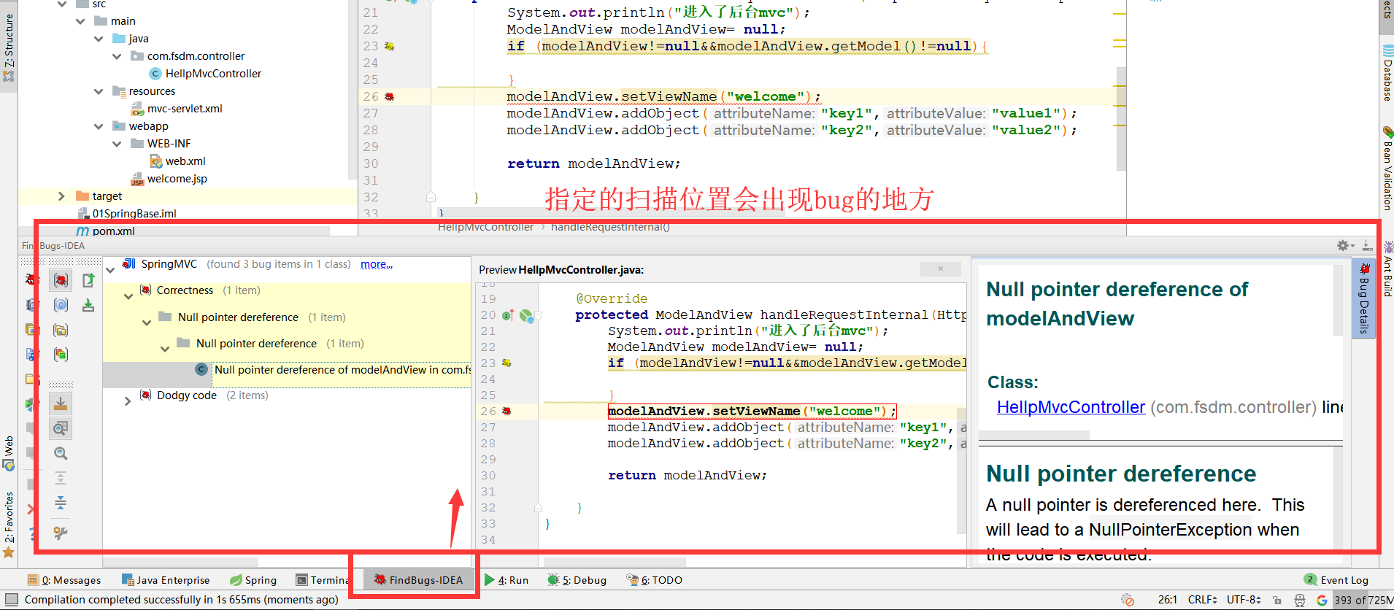
Task: Click the export bug collection icon
Action: pyautogui.click(x=88, y=280)
